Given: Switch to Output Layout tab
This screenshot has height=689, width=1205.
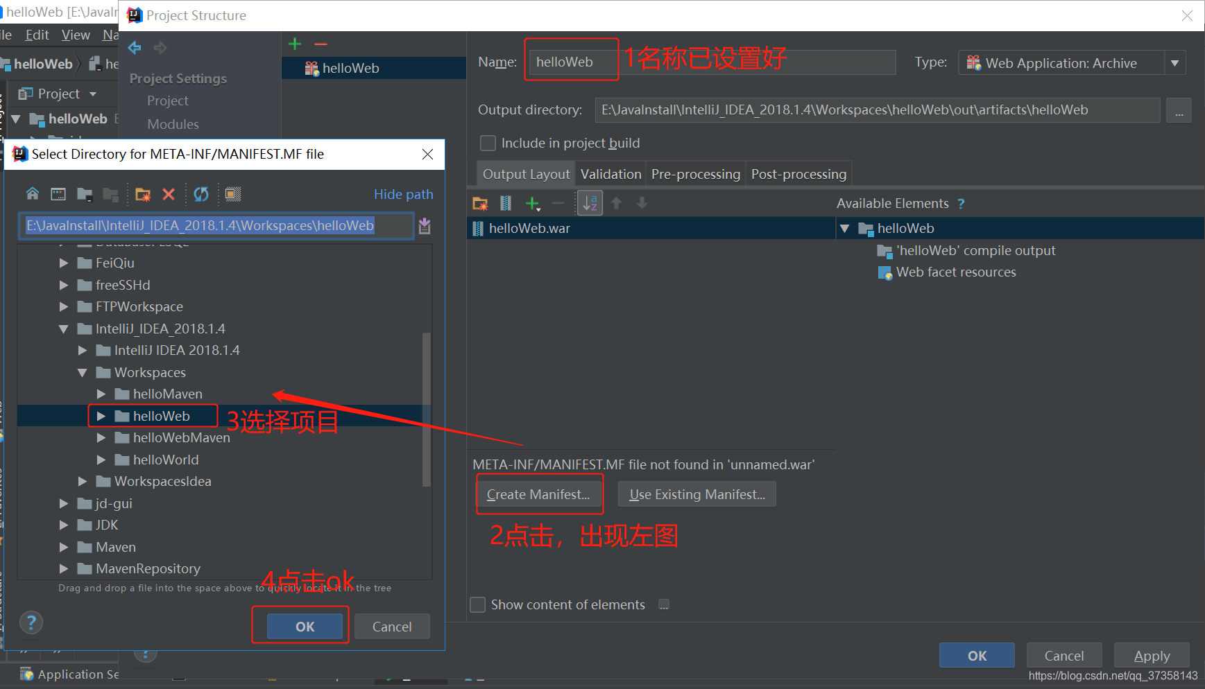Looking at the screenshot, I should (526, 174).
